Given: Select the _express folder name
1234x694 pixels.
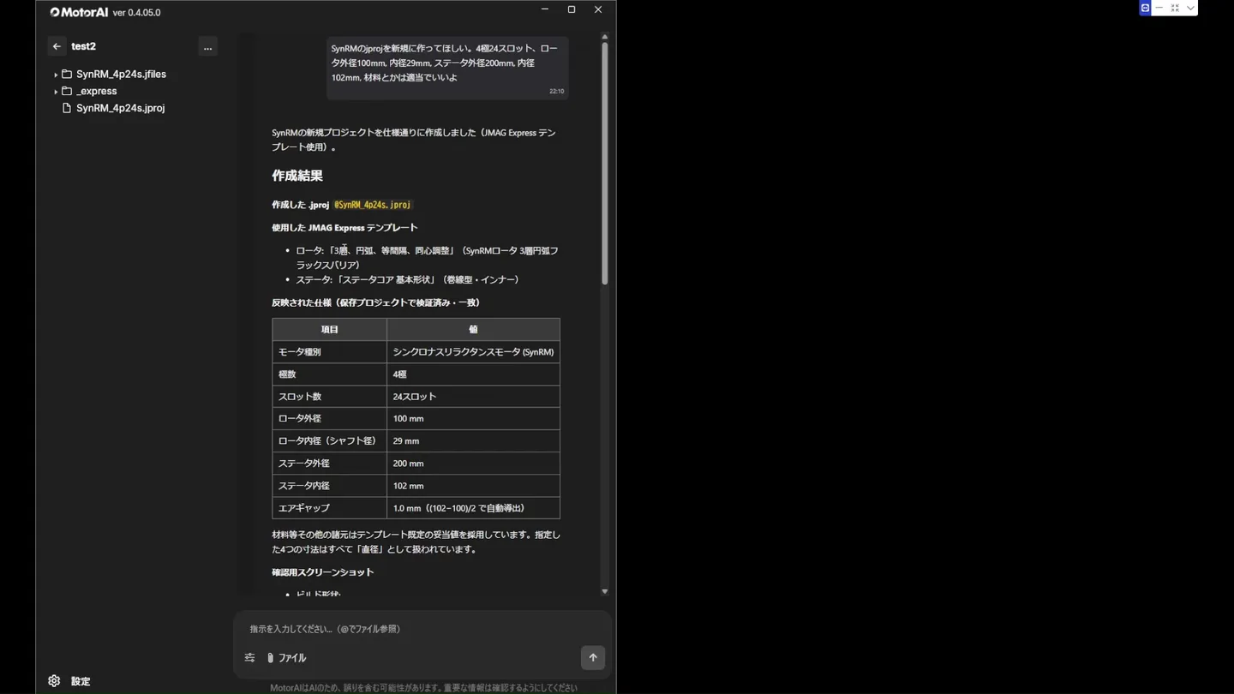Looking at the screenshot, I should pyautogui.click(x=96, y=91).
